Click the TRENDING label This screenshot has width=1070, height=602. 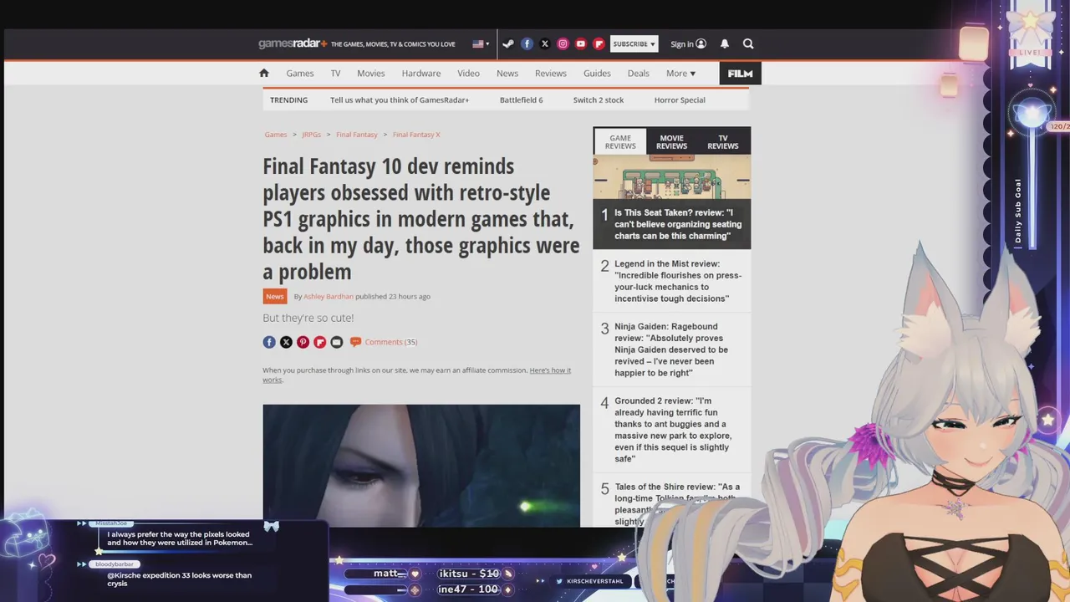(288, 99)
